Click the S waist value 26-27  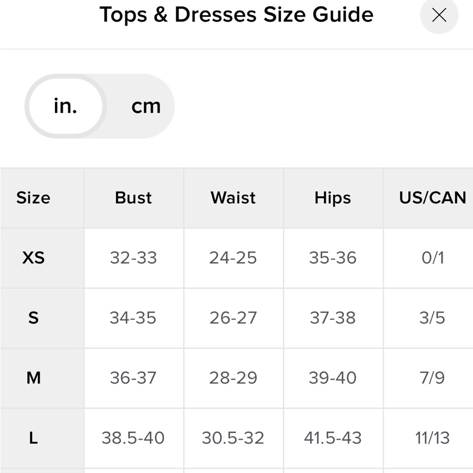coord(233,318)
